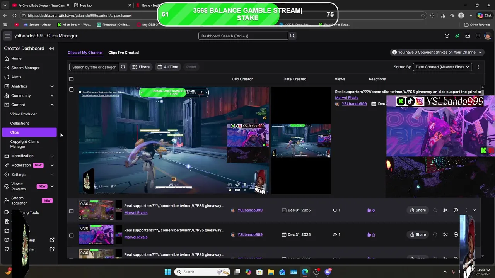Expand the Community sidebar section

[x=52, y=95]
